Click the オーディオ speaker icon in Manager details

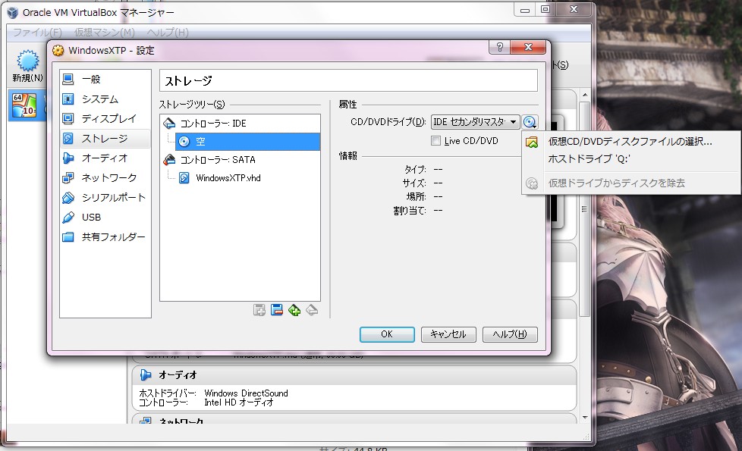pos(145,375)
